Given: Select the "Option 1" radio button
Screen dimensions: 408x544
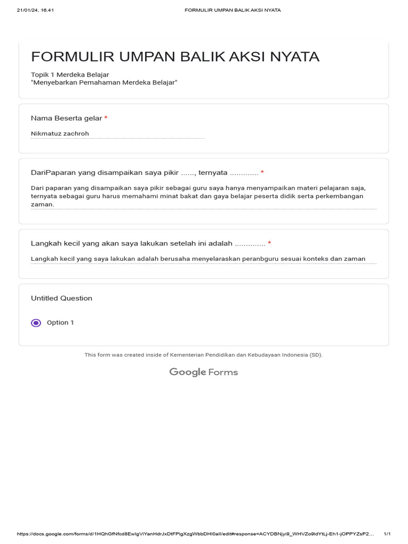Looking at the screenshot, I should pos(36,322).
